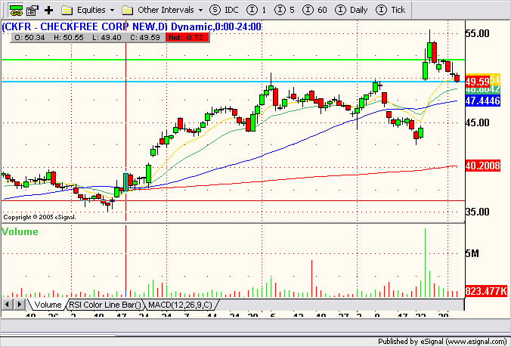The width and height of the screenshot is (511, 347).
Task: Expand the Equities dropdown arrow
Action: click(x=113, y=11)
